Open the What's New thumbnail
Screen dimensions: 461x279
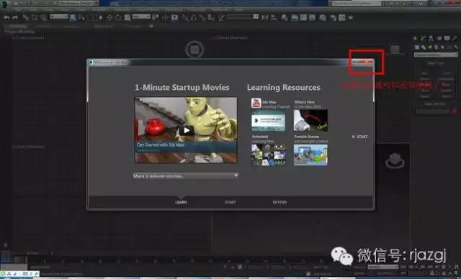310,120
